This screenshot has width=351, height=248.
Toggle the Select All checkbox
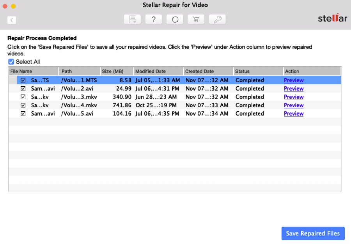(11, 62)
